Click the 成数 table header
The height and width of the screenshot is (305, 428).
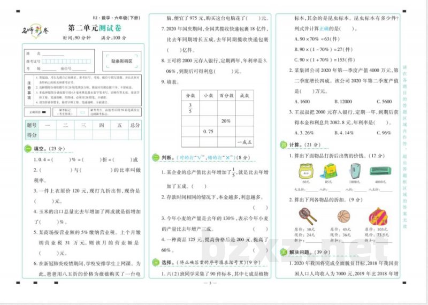pos(244,96)
